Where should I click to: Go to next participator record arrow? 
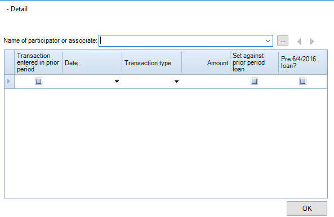coord(312,41)
